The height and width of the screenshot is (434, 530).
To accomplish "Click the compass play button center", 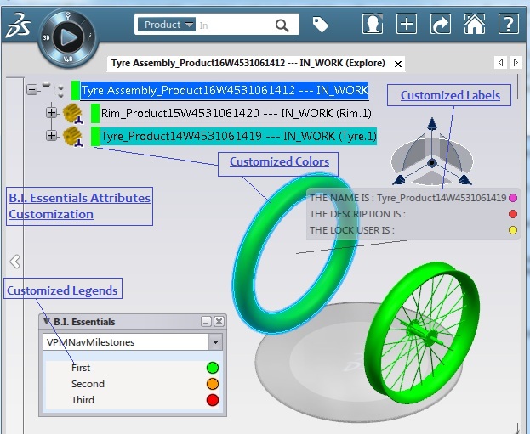I will [69, 37].
